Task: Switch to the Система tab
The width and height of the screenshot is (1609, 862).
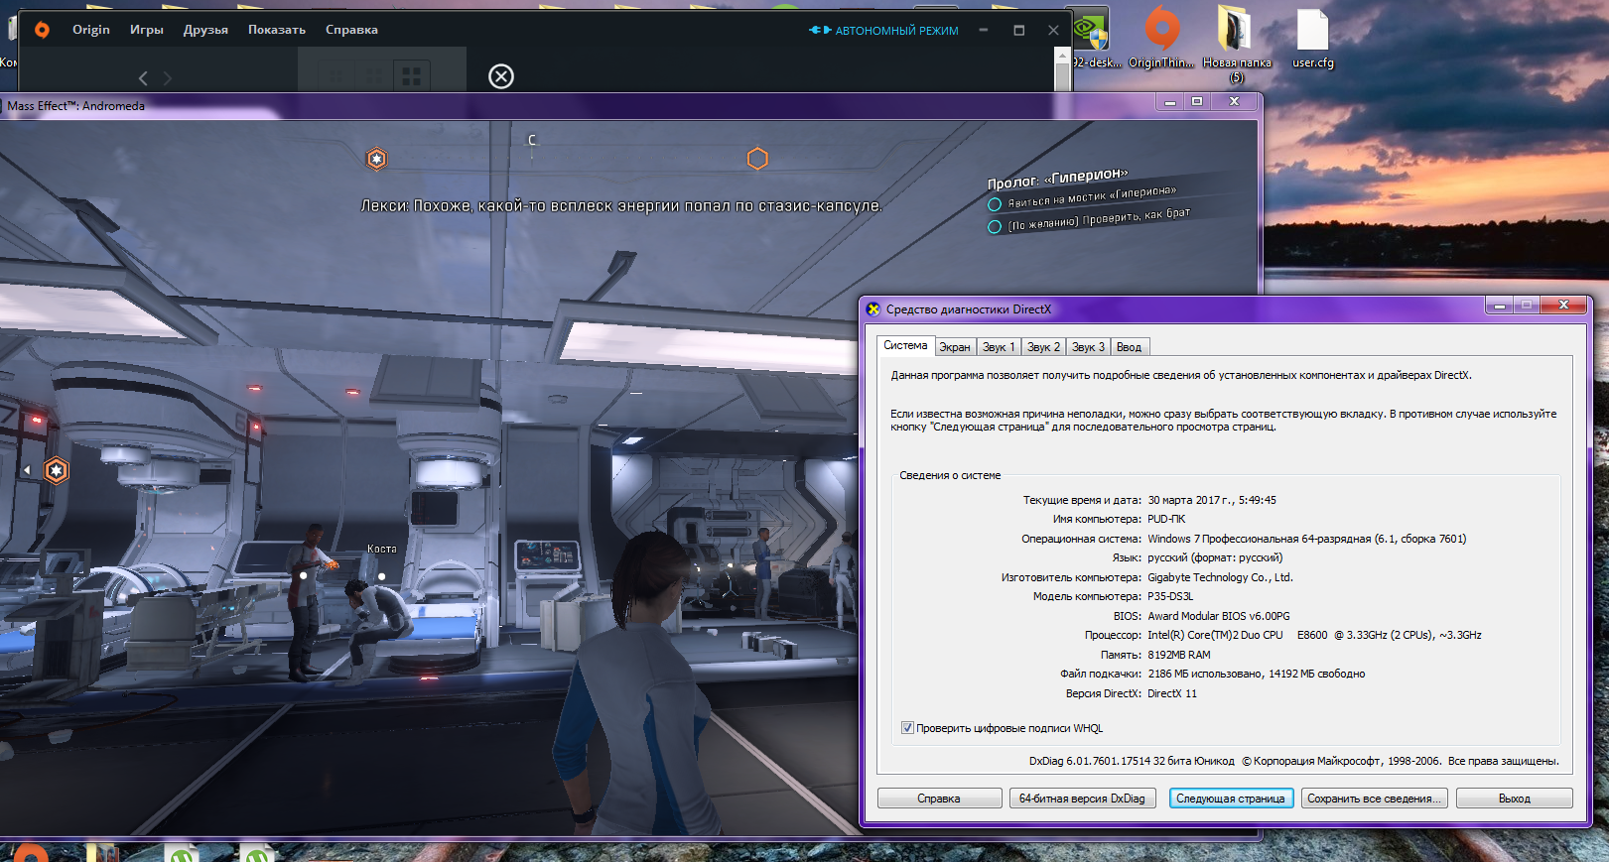Action: [x=905, y=345]
